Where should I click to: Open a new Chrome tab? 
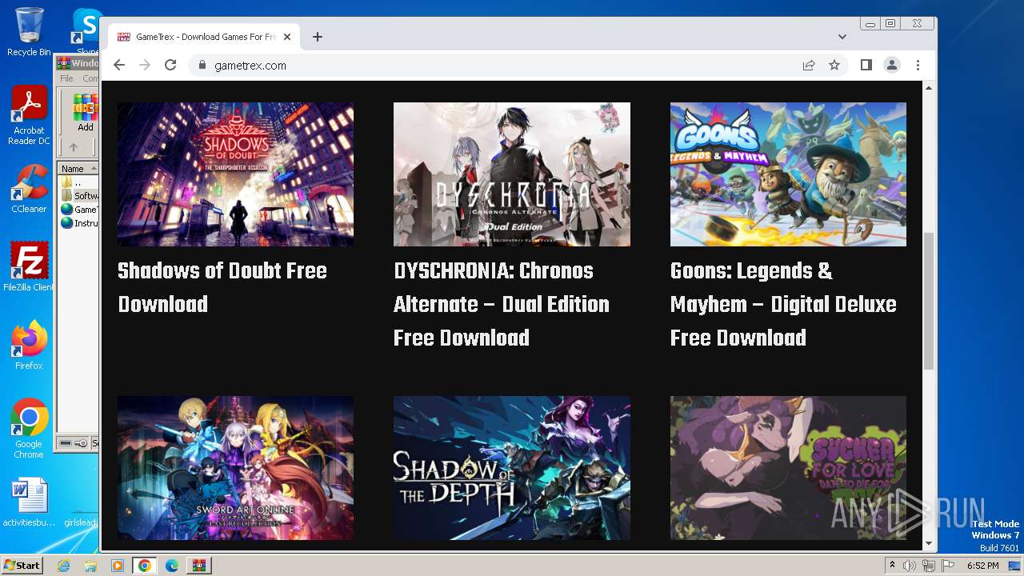(x=318, y=37)
